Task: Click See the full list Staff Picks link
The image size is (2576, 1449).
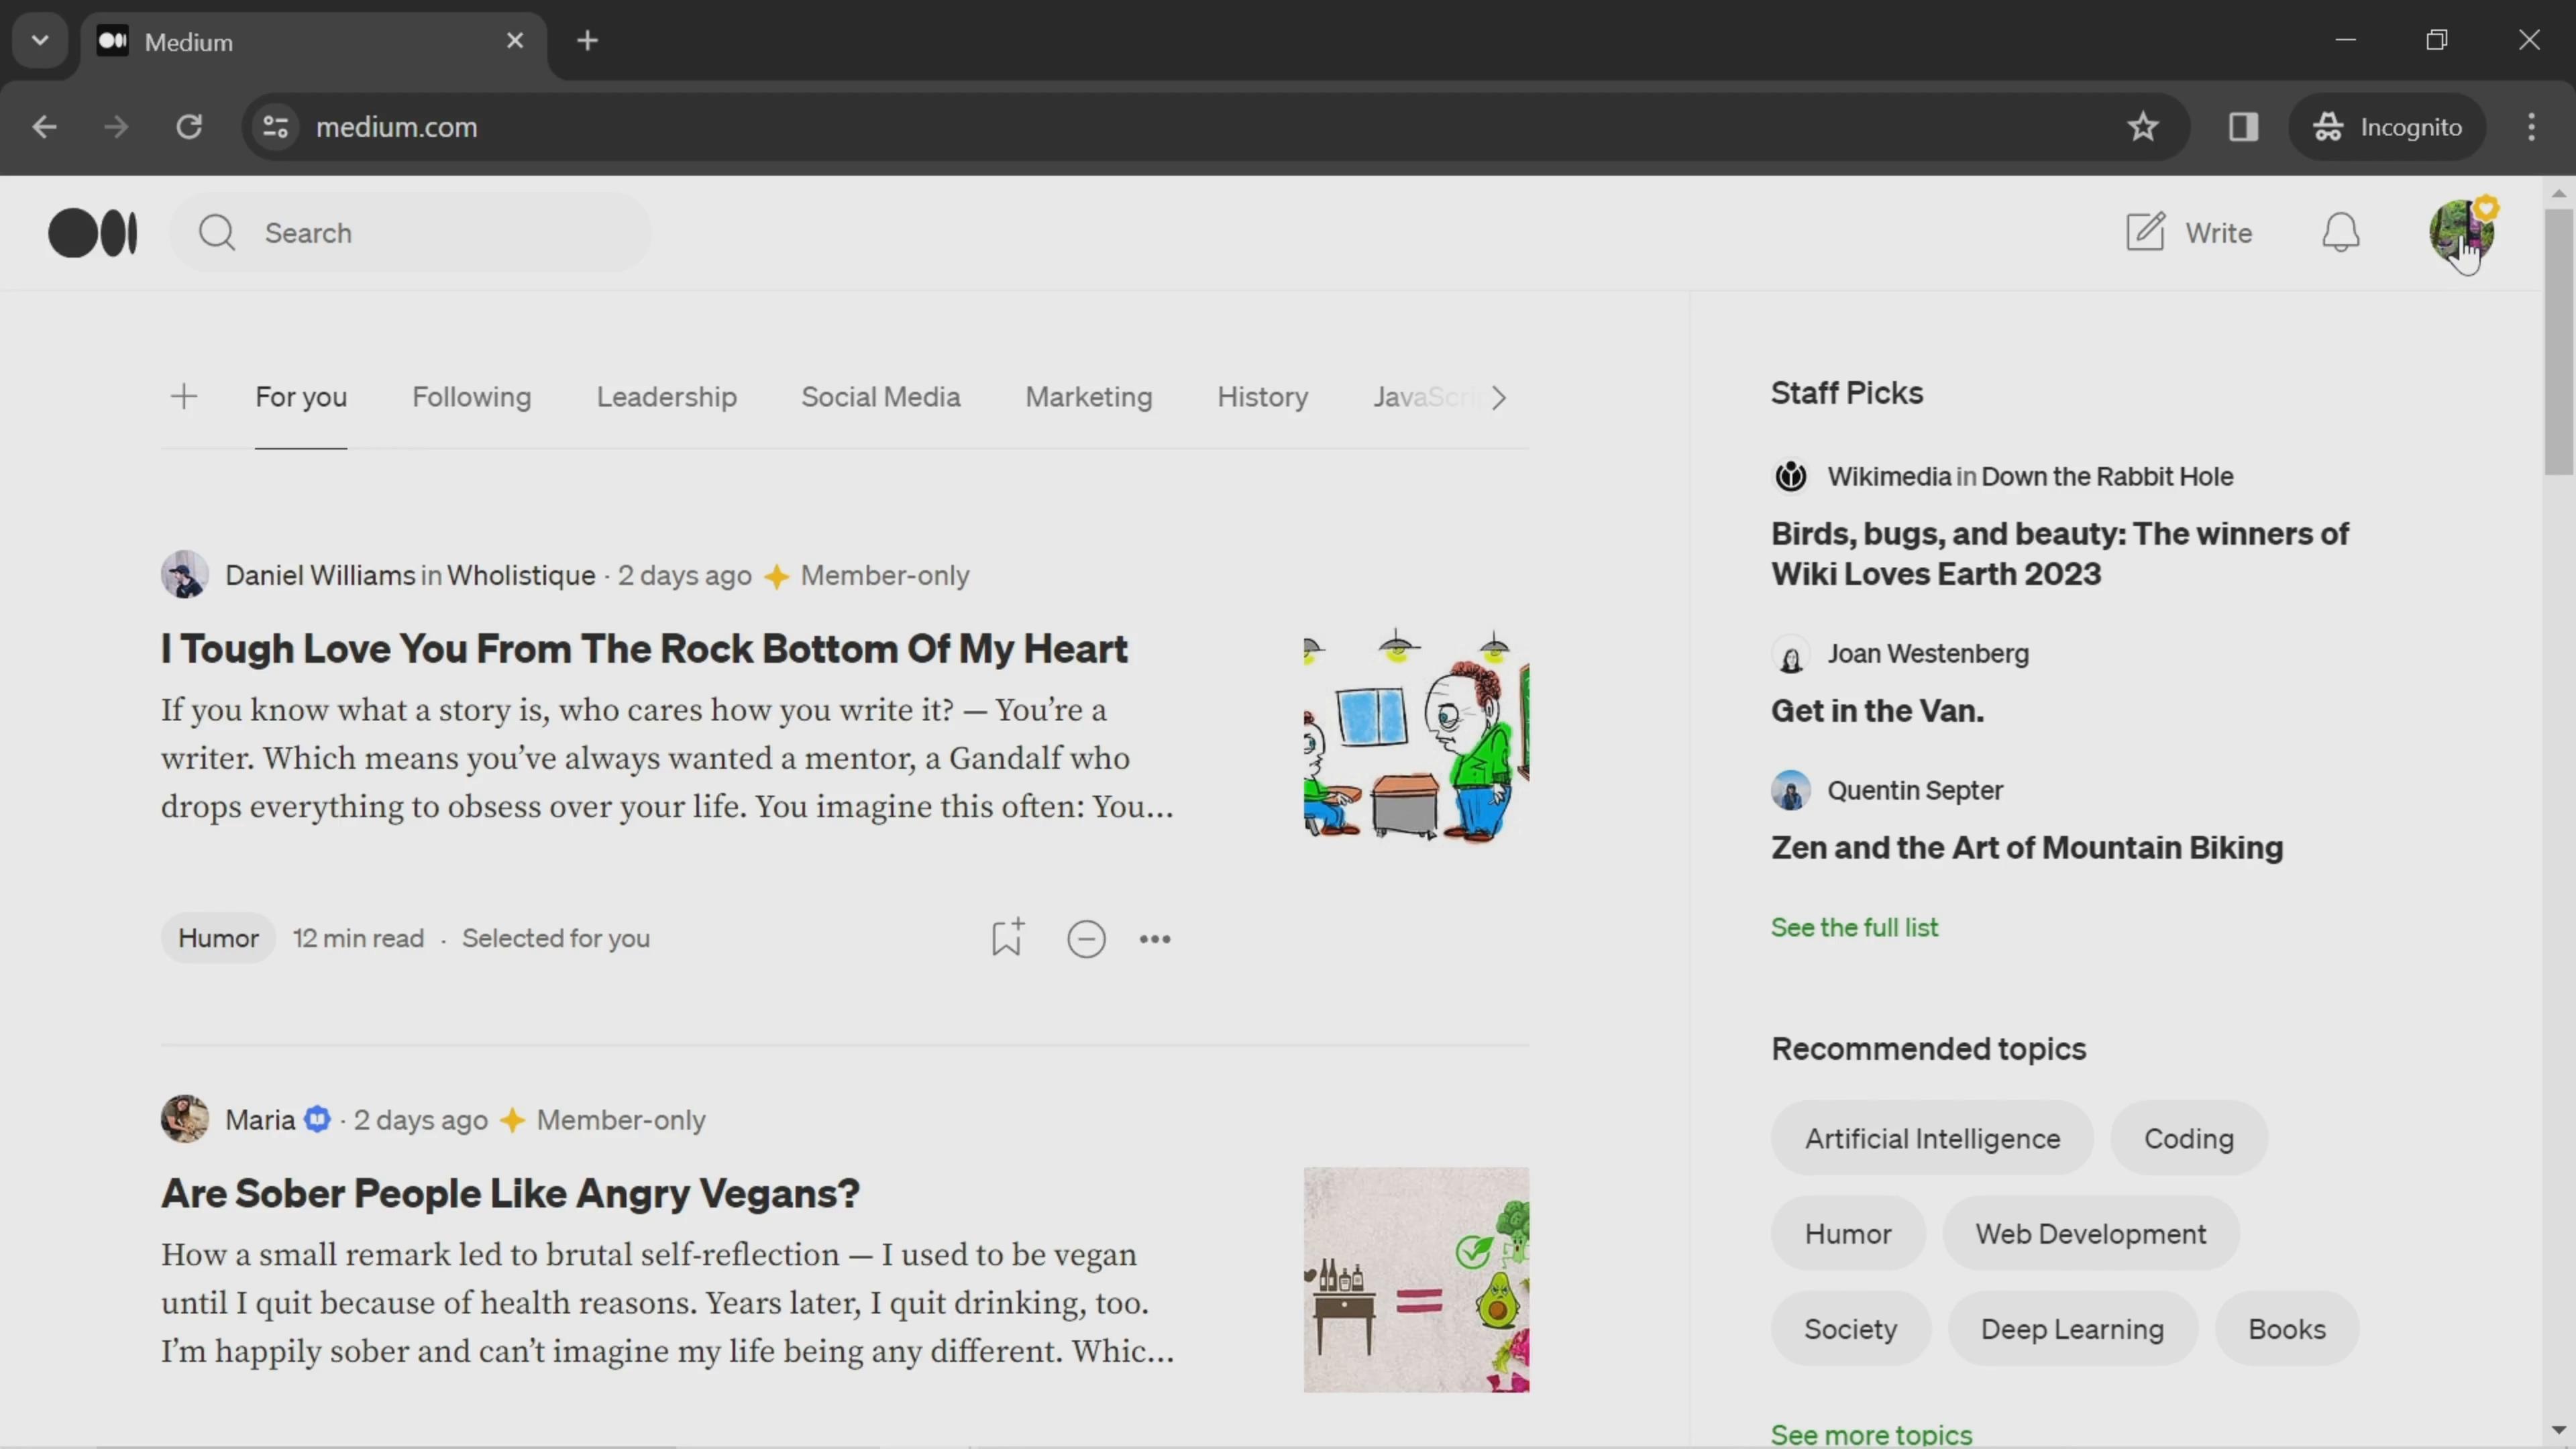Action: (1854, 927)
